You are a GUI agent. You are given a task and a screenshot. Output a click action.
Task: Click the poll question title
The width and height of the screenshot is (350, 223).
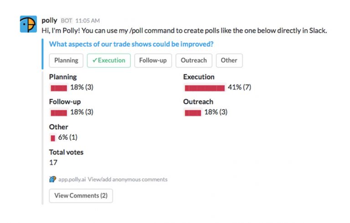131,44
